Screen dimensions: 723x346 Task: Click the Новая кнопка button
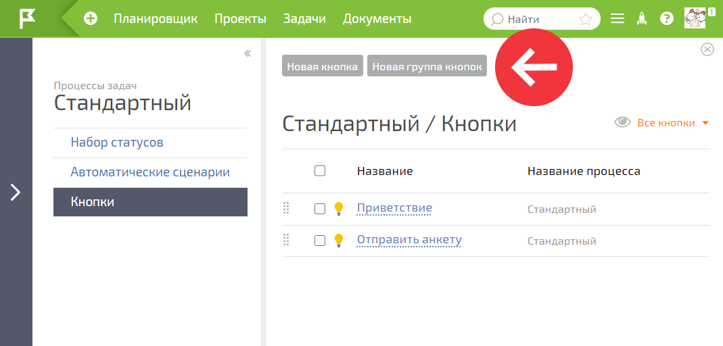point(323,66)
